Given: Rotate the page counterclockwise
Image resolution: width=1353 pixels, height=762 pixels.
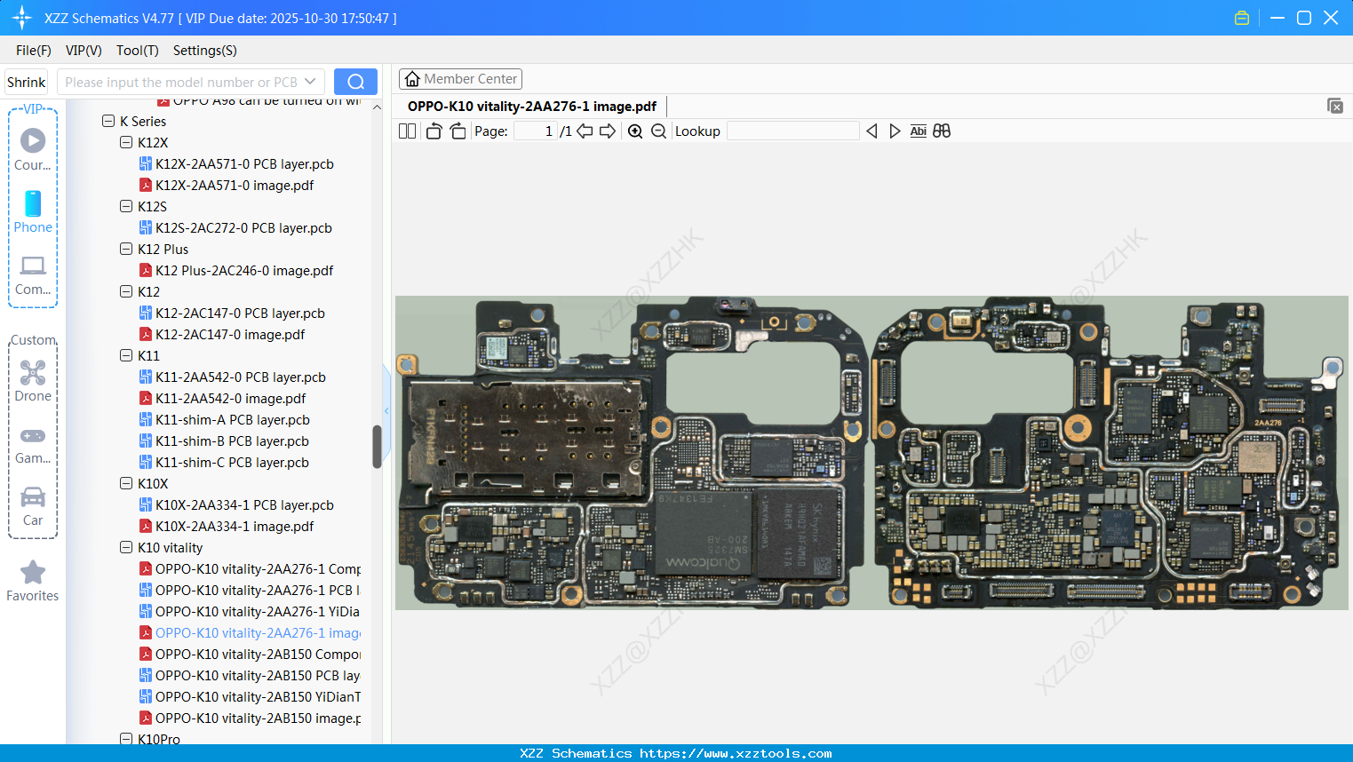Looking at the screenshot, I should coord(434,131).
